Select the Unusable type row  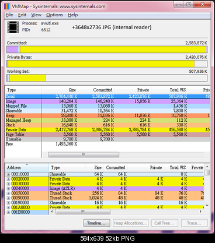coord(107,139)
